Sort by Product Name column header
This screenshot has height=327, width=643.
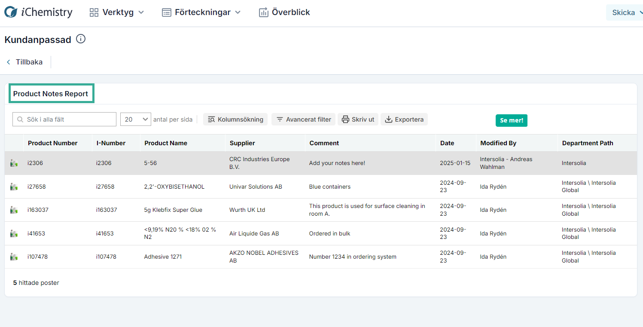tap(166, 143)
